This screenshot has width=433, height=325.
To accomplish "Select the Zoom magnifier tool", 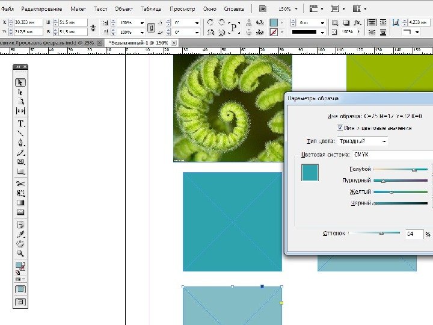I will [x=20, y=253].
